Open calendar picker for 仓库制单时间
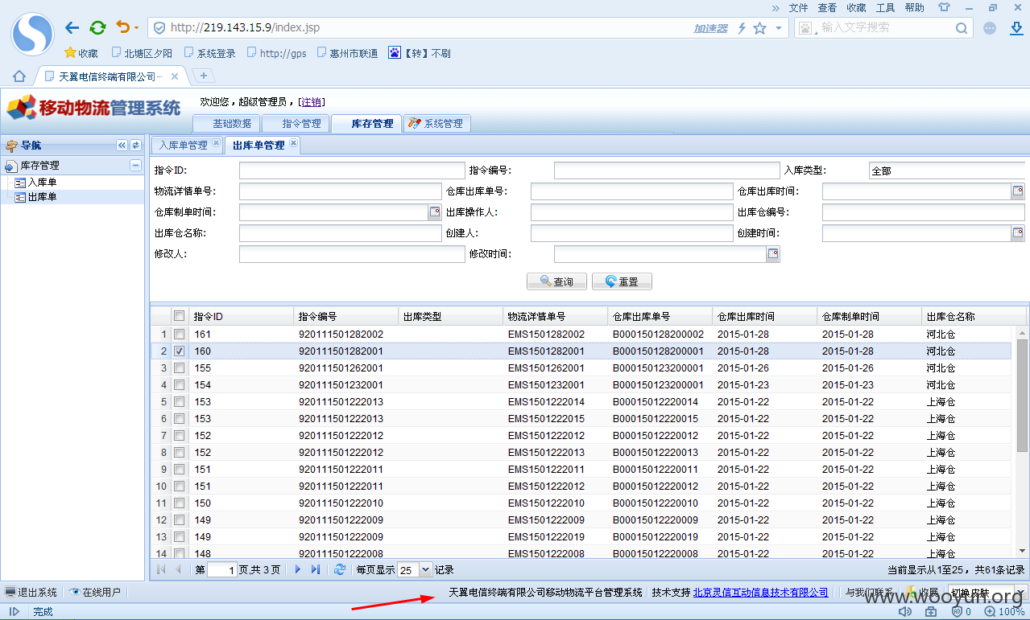The width and height of the screenshot is (1030, 620). [x=435, y=212]
